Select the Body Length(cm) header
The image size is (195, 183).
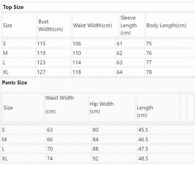166,26
